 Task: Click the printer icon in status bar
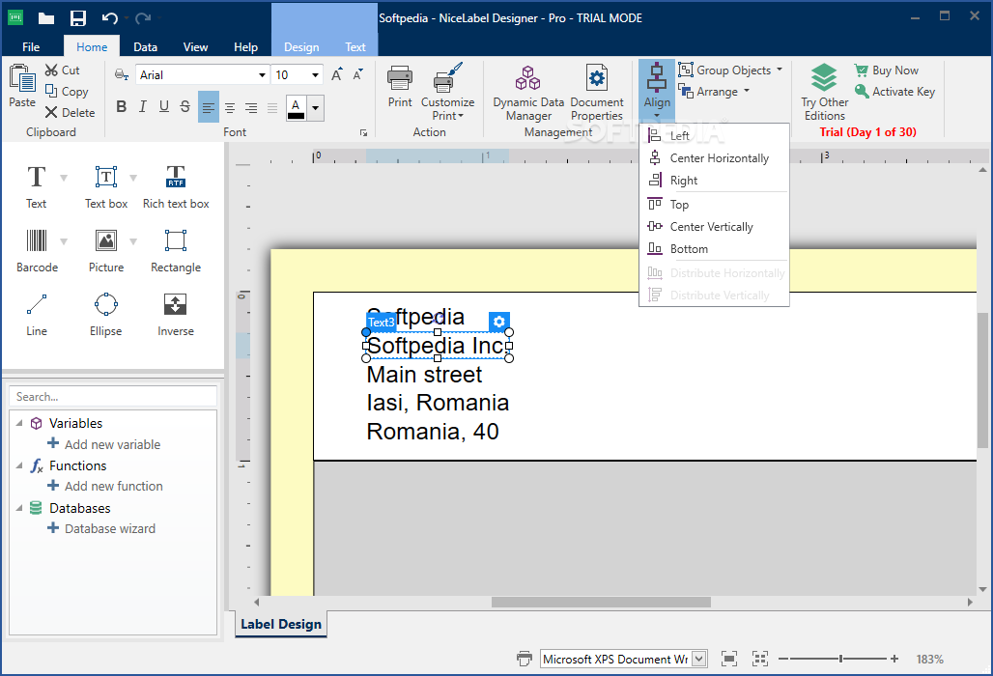(525, 659)
